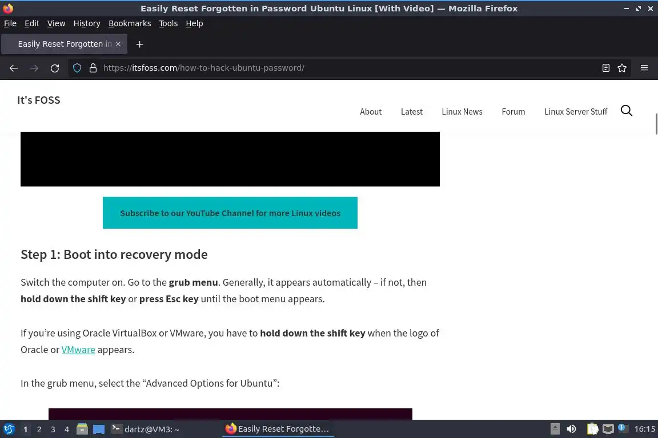Switch to virtual desktop 2
The image size is (658, 438).
tap(39, 429)
